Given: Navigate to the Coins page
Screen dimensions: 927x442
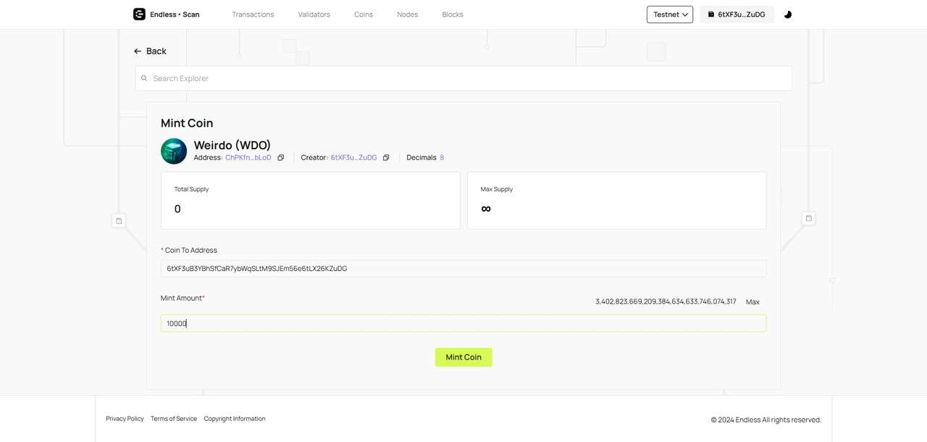Looking at the screenshot, I should [364, 14].
